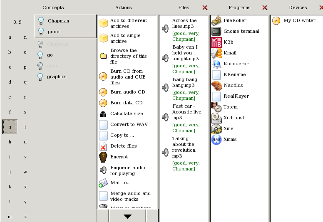
Task: Select the 0..9 index button
Action: 17,22
